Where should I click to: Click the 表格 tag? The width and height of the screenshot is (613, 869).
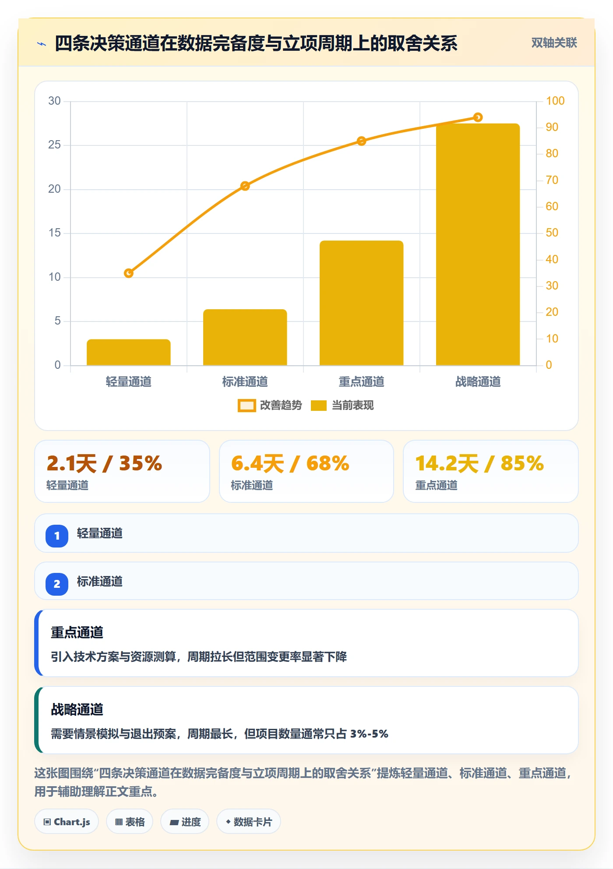click(x=130, y=822)
